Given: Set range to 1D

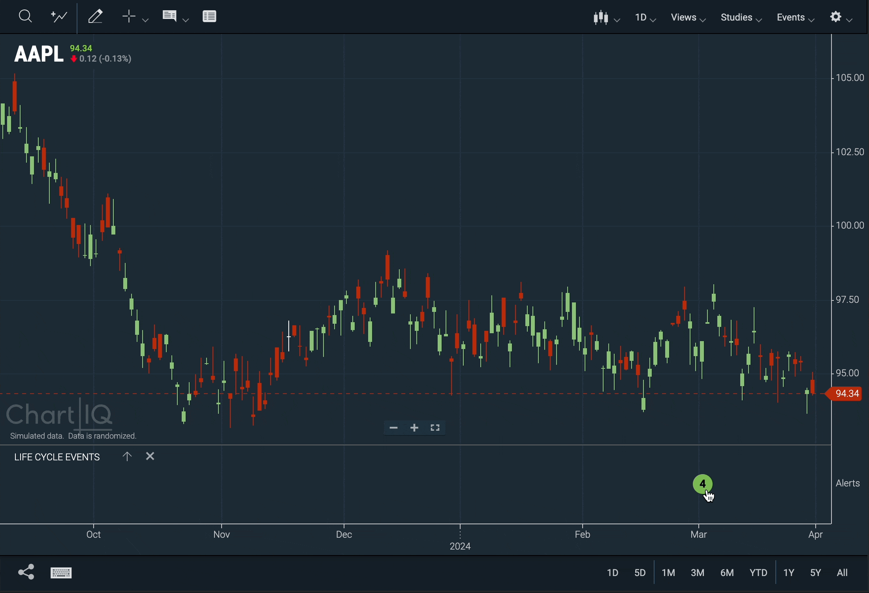Looking at the screenshot, I should pyautogui.click(x=613, y=573).
